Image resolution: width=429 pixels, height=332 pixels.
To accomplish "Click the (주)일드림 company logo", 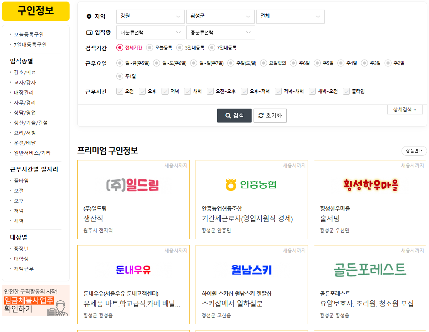I will click(x=133, y=185).
